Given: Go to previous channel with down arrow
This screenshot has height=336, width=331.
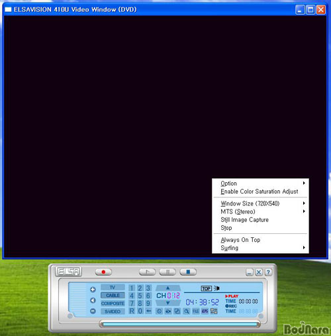Looking at the screenshot, I should 168,303.
